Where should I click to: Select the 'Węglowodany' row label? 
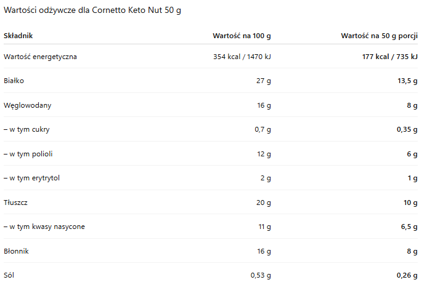click(x=27, y=105)
